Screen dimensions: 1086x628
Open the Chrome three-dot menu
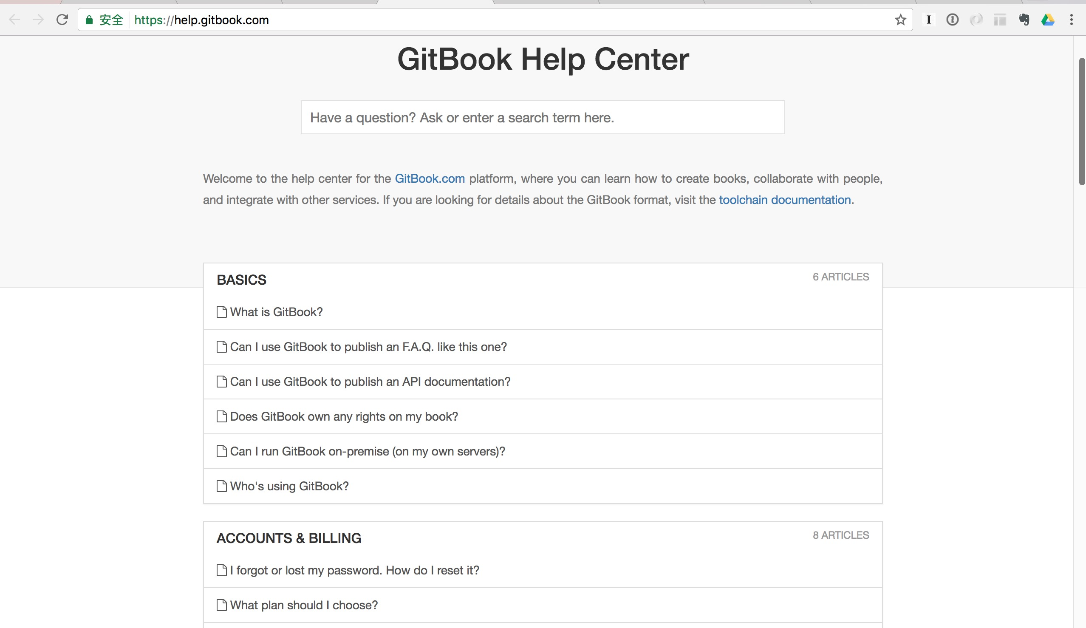1072,20
